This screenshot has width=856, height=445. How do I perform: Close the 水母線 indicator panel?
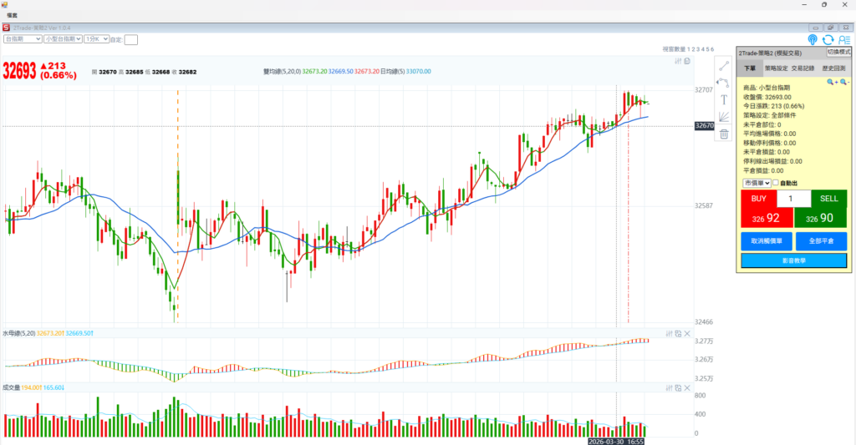(x=687, y=333)
